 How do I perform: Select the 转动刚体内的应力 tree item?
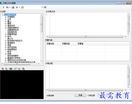click(15, 41)
